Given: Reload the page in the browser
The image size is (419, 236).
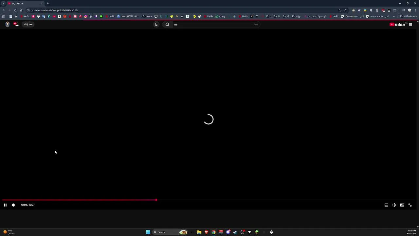Looking at the screenshot, I should [15, 10].
